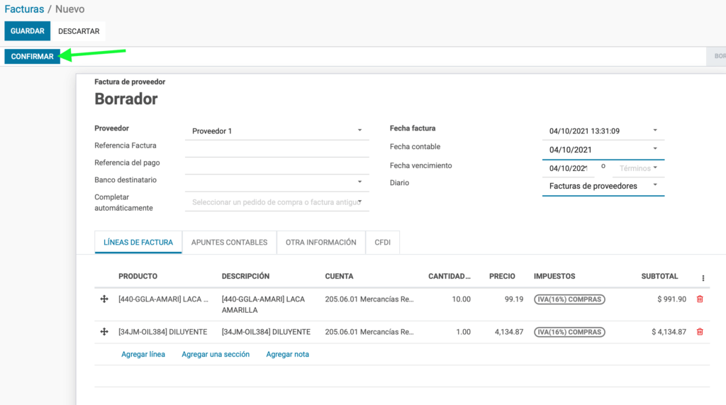Delete the LACA AMARILLA invoice line
726x405 pixels.
700,299
